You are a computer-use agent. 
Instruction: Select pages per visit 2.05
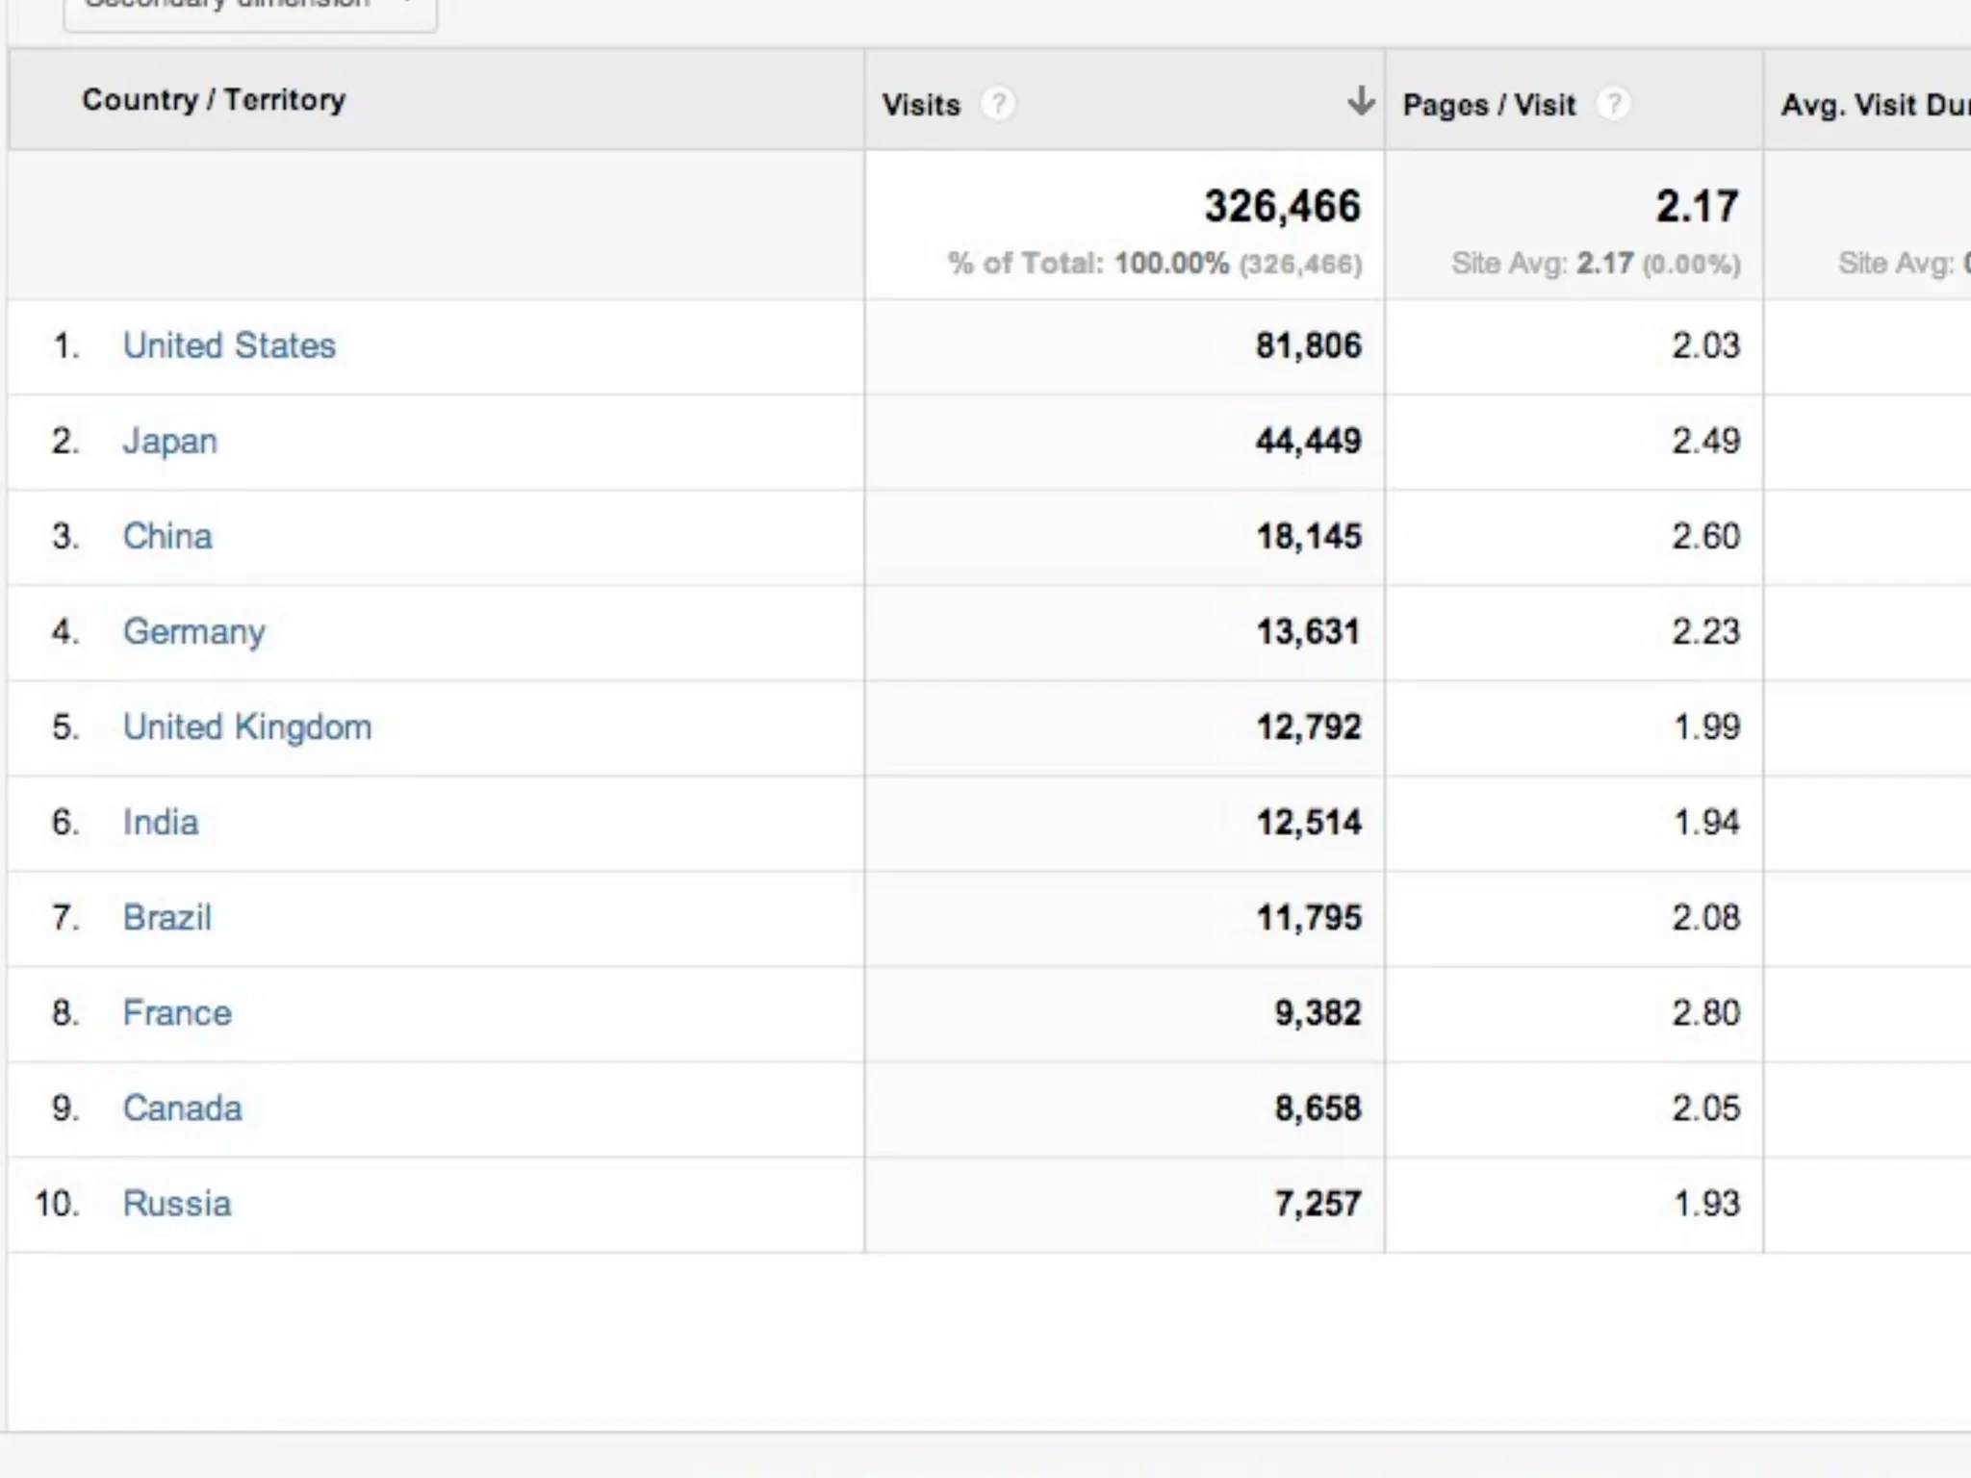[1706, 1108]
